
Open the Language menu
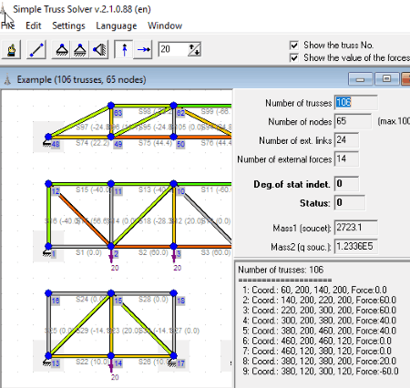pos(117,26)
